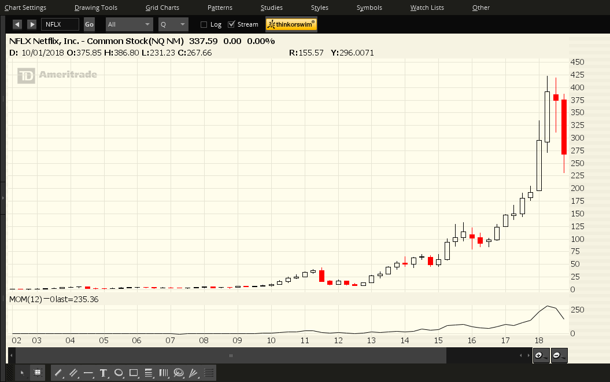Click the last price 337.59 value
This screenshot has width=610, height=382.
tap(203, 41)
